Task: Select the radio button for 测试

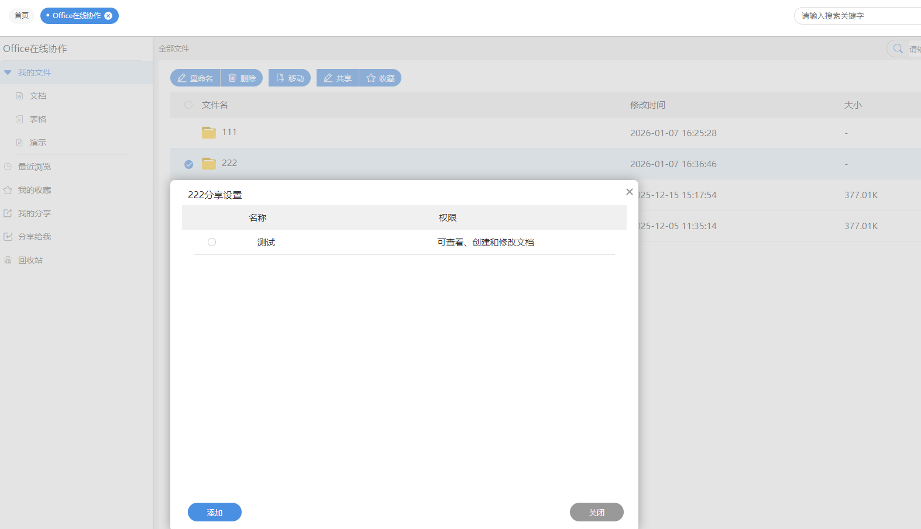Action: point(212,242)
